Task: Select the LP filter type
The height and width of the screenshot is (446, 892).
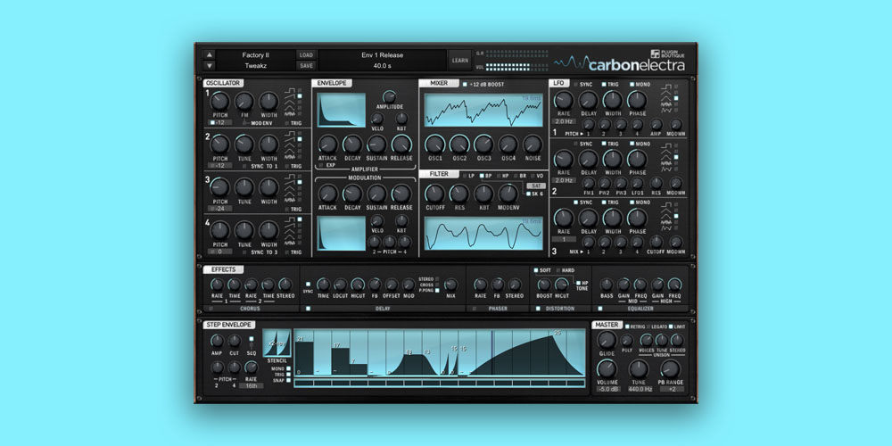Action: click(x=465, y=175)
